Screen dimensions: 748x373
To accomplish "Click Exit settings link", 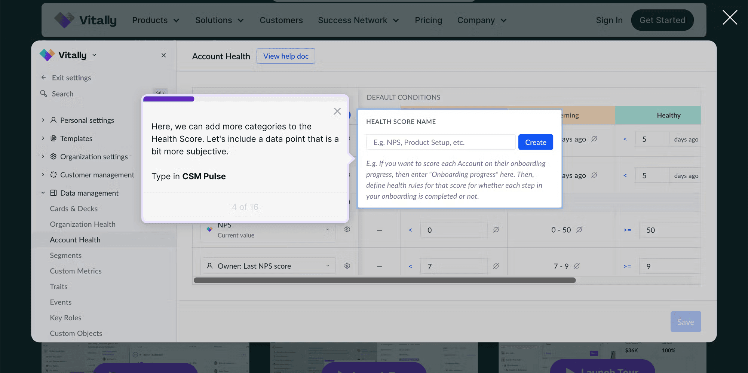I will (71, 78).
